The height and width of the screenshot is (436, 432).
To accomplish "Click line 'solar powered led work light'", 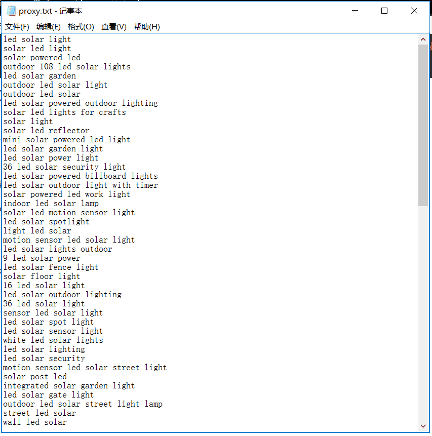I will point(67,194).
